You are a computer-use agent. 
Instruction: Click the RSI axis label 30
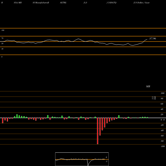2,49
